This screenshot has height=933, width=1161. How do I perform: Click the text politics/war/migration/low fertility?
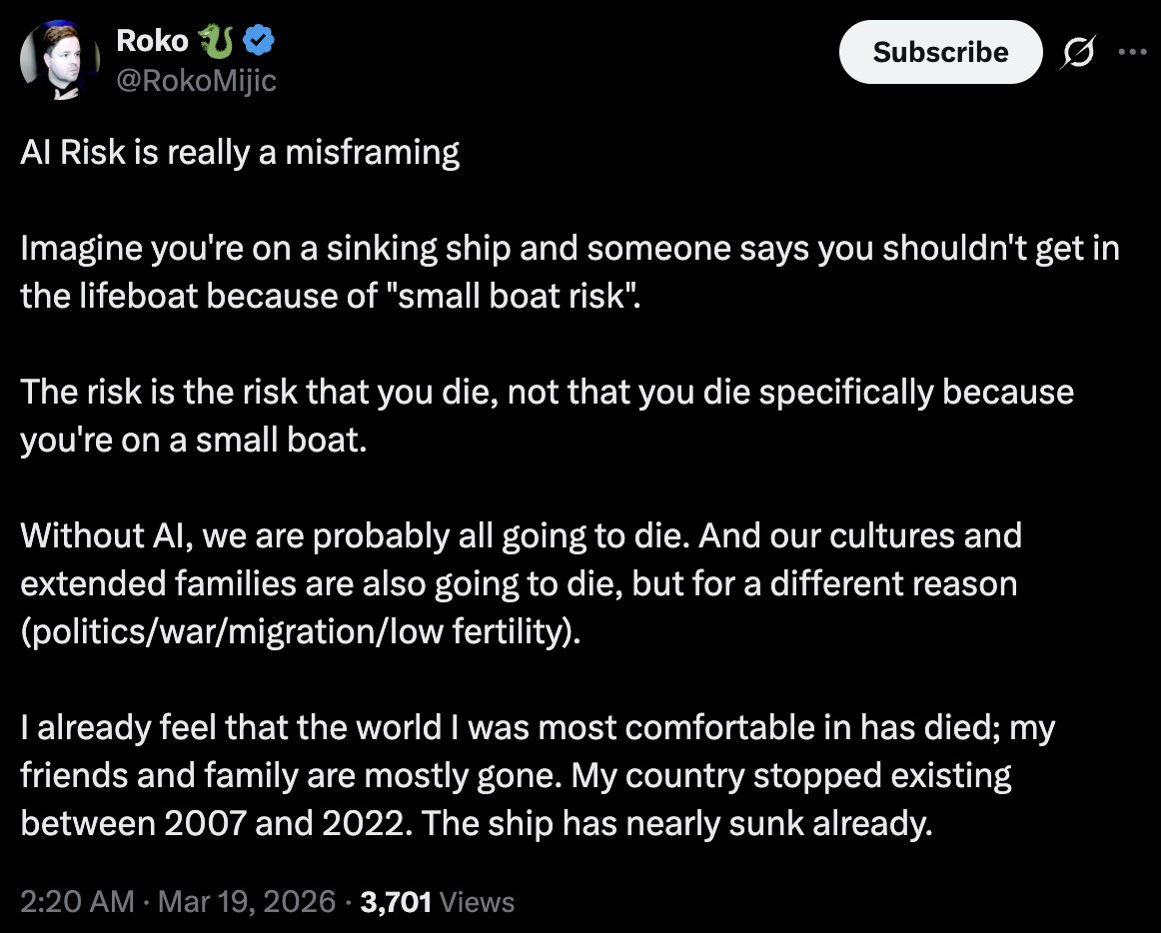point(300,631)
